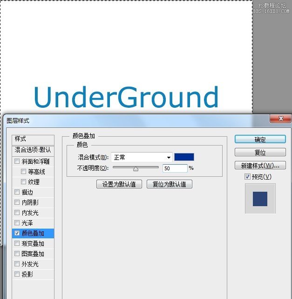Click the 设置为默认值 button
The width and height of the screenshot is (292, 299).
pos(119,184)
